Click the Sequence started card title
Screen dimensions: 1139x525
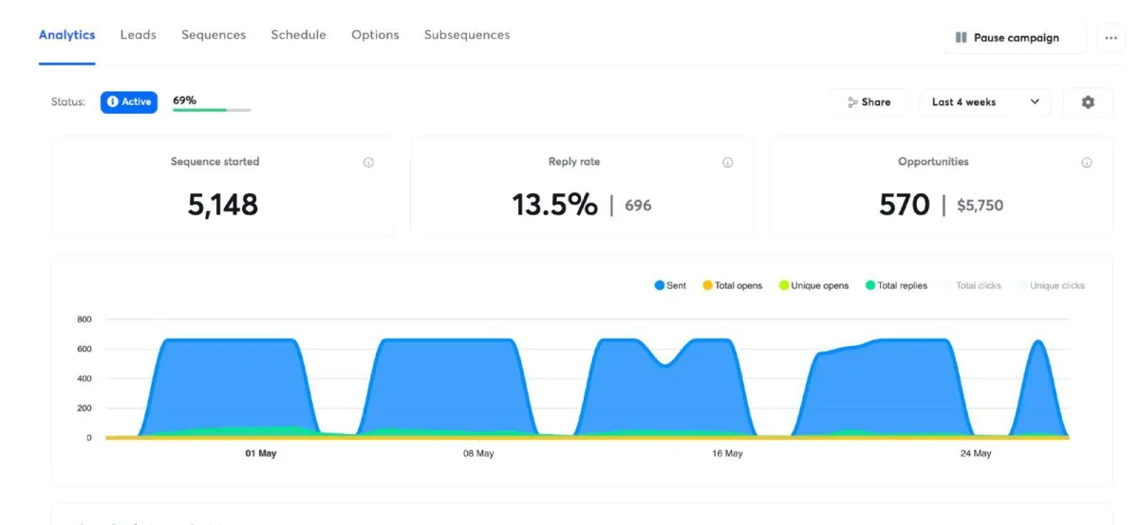215,162
